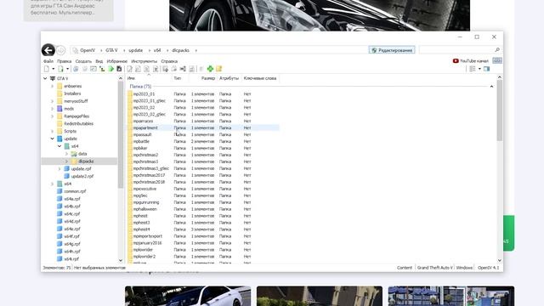Select RampageFiles in the tree

pyautogui.click(x=76, y=116)
